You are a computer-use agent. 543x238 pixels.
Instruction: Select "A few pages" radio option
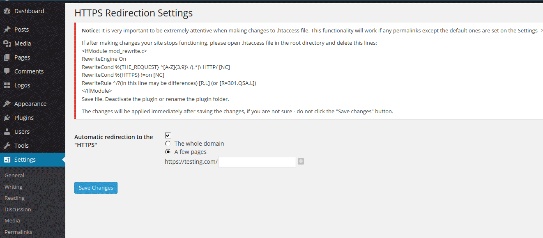[x=168, y=152]
